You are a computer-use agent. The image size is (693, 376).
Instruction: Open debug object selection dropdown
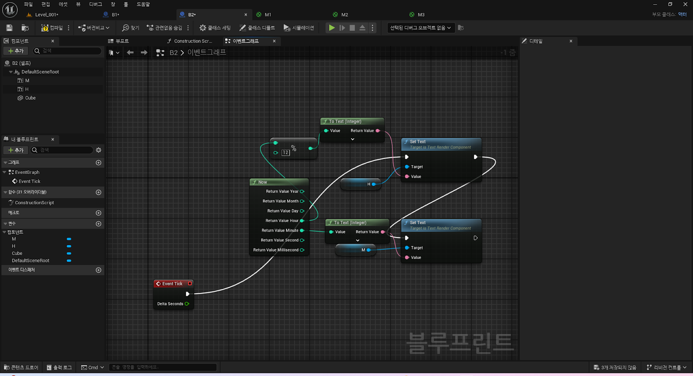coord(420,28)
